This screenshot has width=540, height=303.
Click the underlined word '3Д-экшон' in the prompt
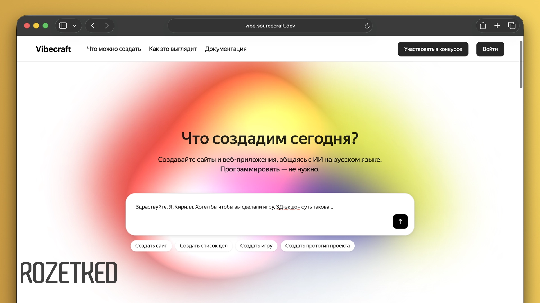(x=288, y=207)
